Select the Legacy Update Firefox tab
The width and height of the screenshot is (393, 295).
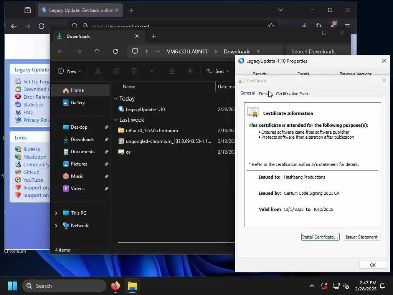(80, 10)
